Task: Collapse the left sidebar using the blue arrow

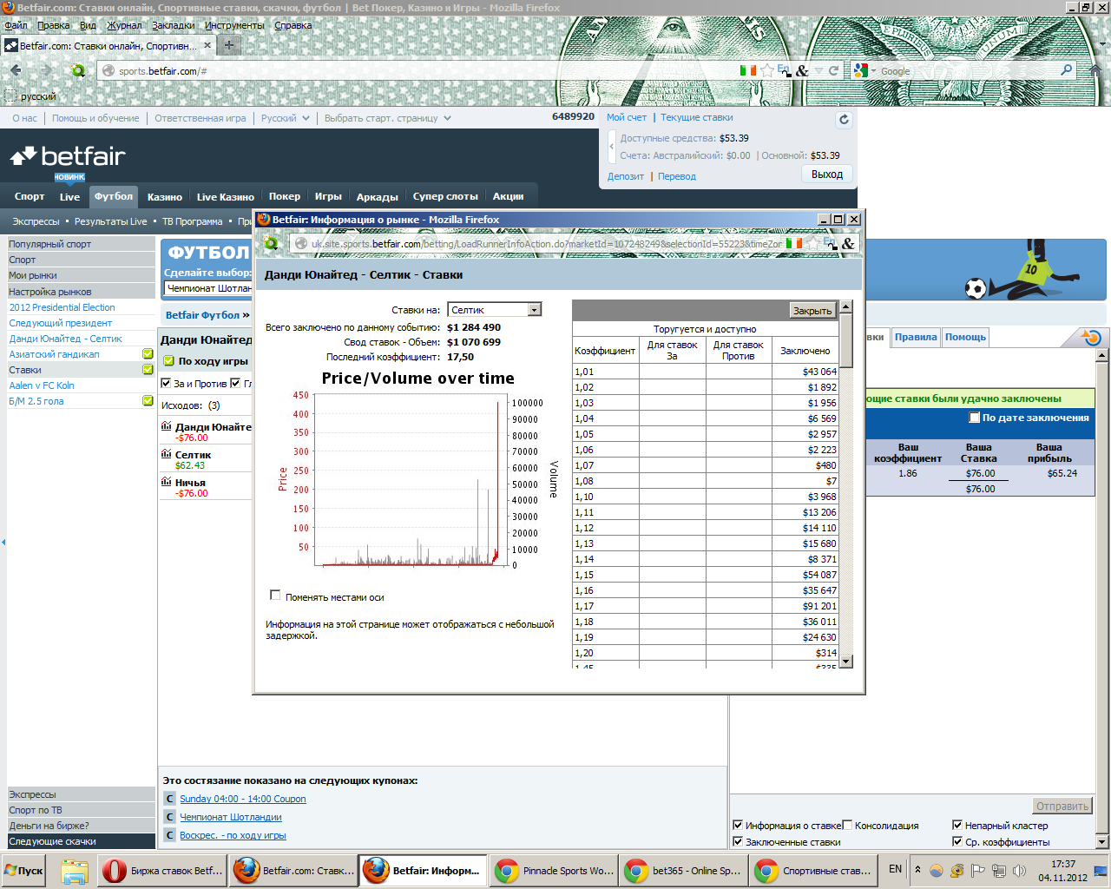Action: point(3,542)
